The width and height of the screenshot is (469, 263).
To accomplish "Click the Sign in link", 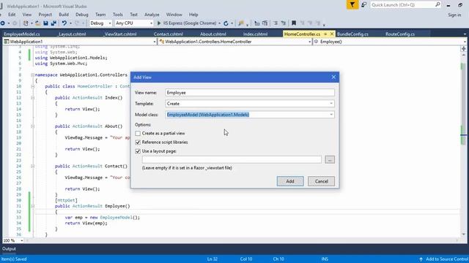I will [x=454, y=15].
